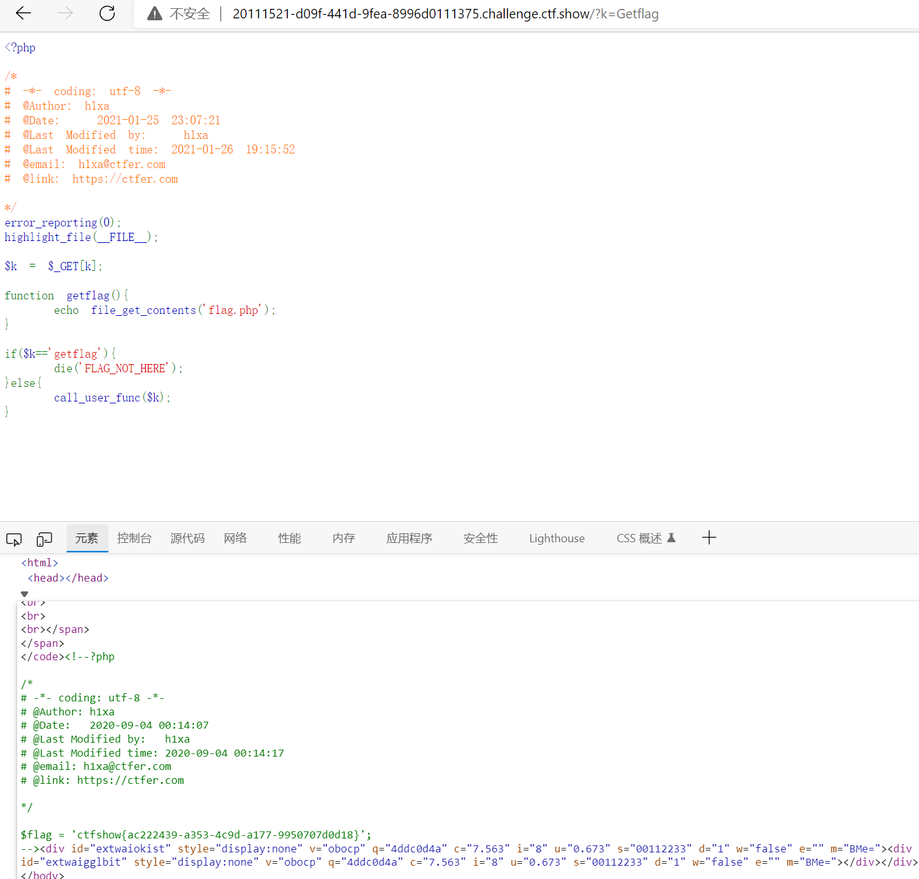919x879 pixels.
Task: Open the 性能 performance tab
Action: (290, 538)
